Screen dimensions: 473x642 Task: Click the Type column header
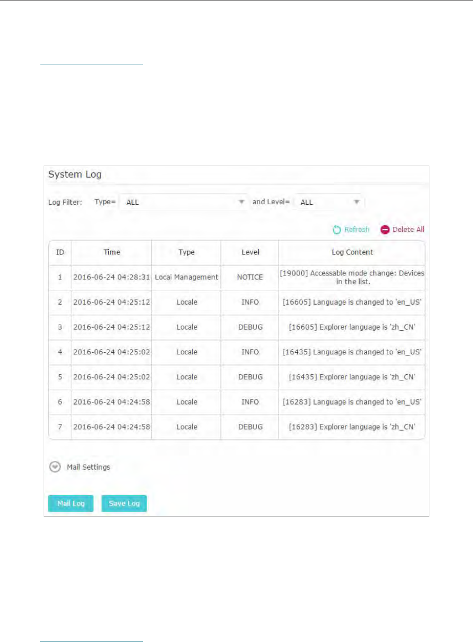187,253
